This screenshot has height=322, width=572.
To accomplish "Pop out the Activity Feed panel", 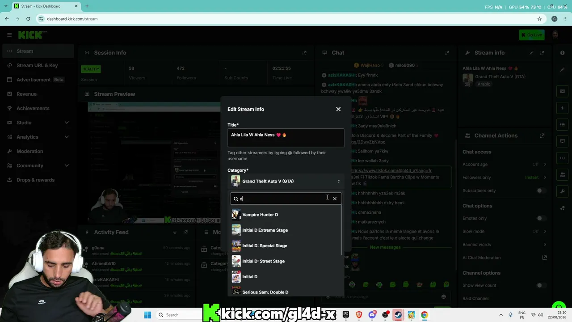I will (185, 232).
